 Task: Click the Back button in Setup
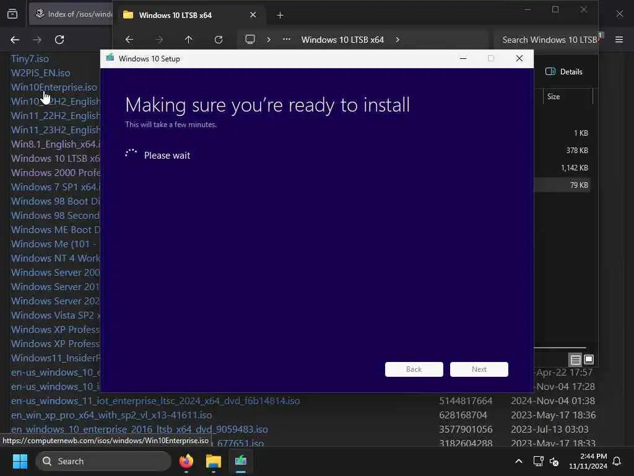pyautogui.click(x=414, y=369)
